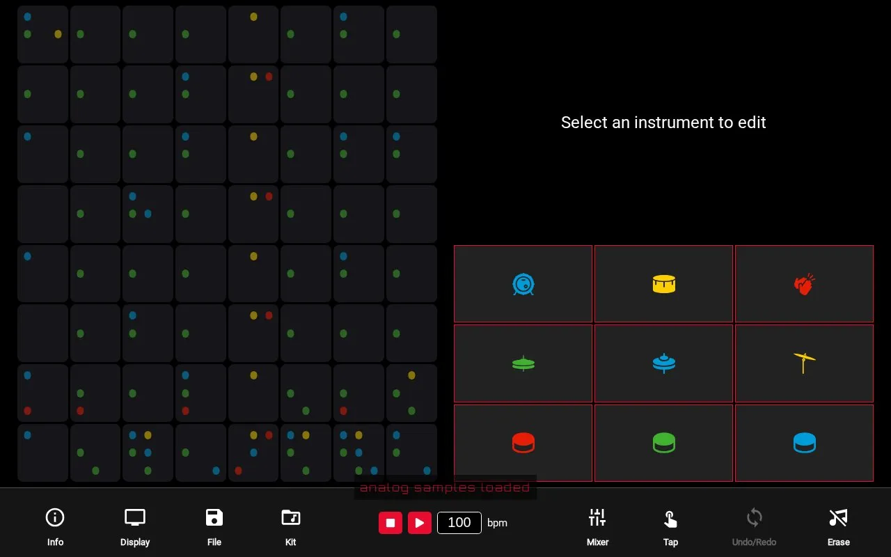Select the blue open hi-hat instrument
The image size is (891, 557).
click(x=663, y=363)
